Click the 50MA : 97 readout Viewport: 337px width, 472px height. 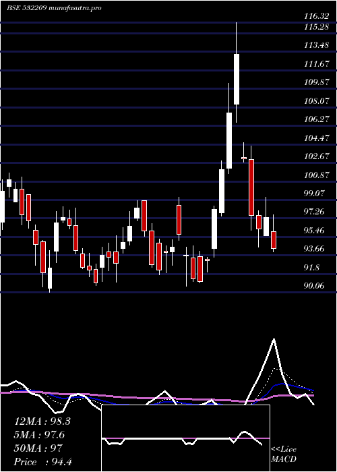pos(38,448)
